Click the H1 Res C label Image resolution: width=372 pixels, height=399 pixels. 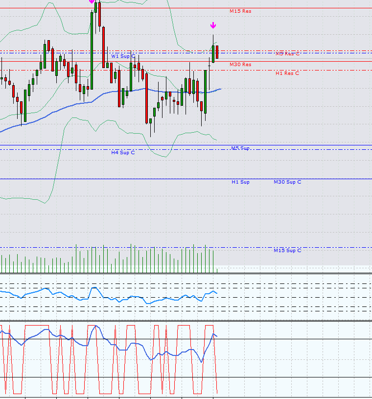287,73
